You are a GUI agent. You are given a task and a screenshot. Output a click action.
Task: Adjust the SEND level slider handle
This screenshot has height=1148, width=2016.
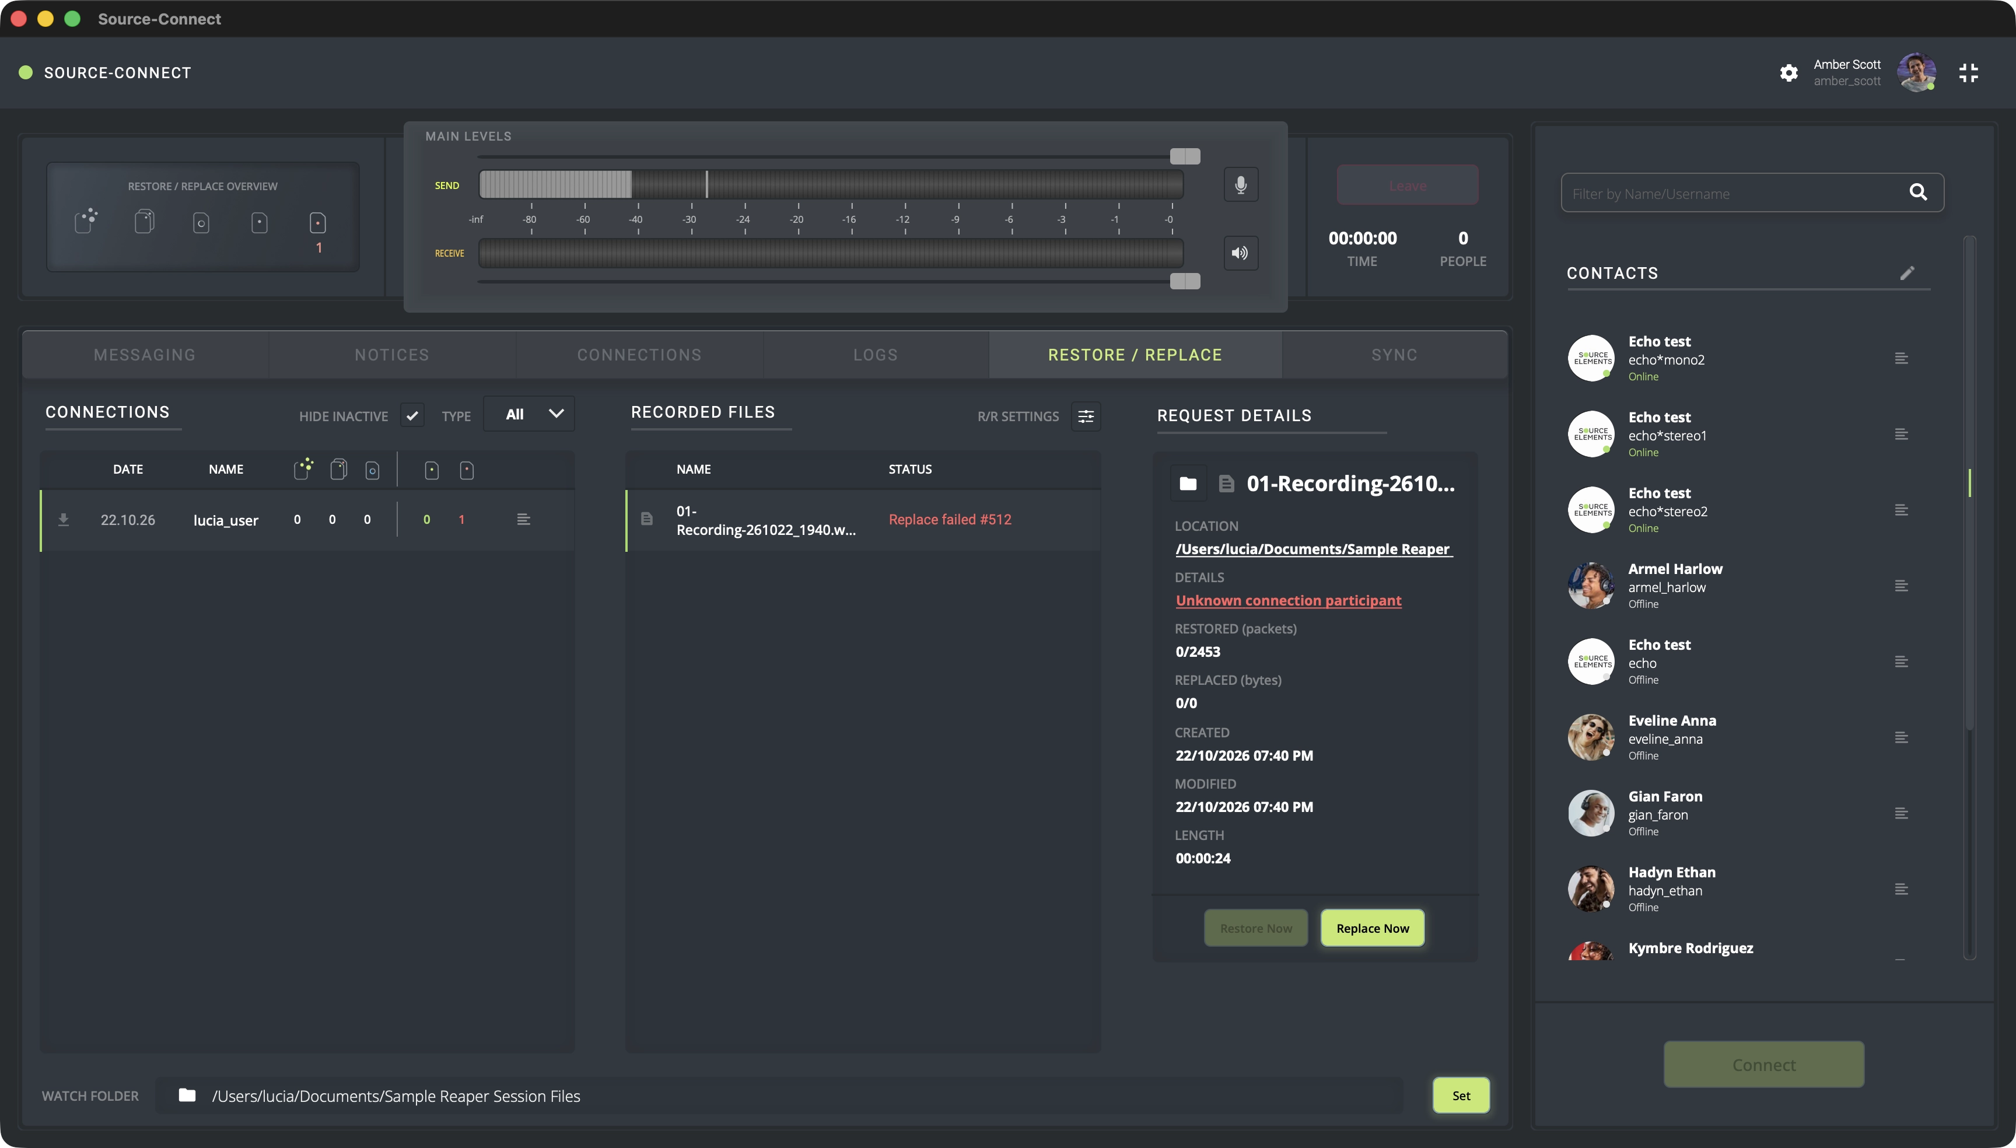point(1184,156)
